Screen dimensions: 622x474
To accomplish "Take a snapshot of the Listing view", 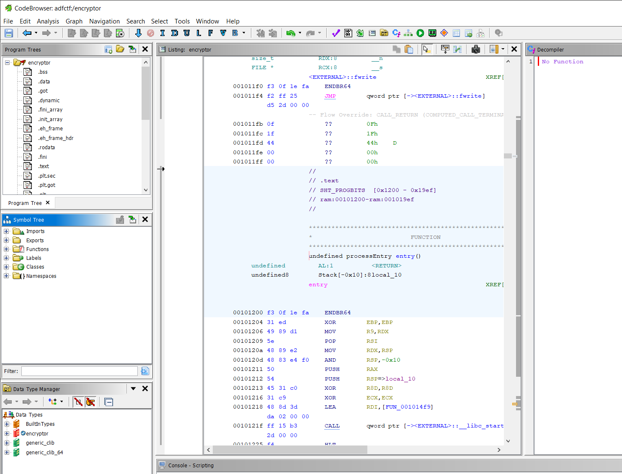I will tap(476, 49).
